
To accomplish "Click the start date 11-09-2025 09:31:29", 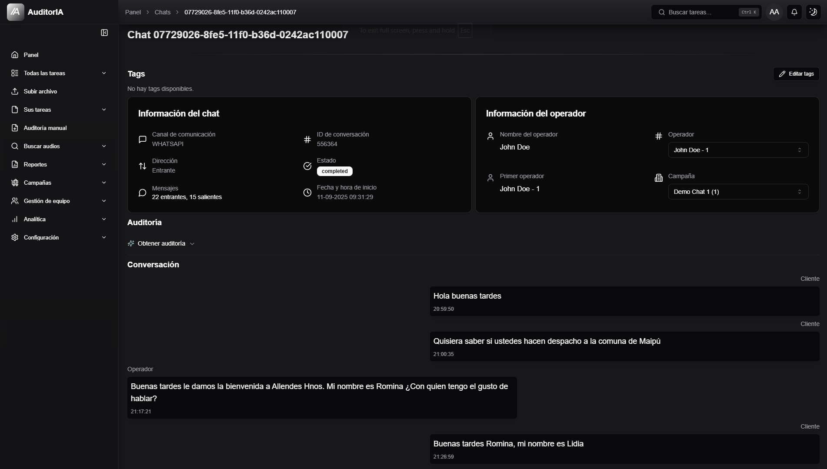I will click(345, 197).
